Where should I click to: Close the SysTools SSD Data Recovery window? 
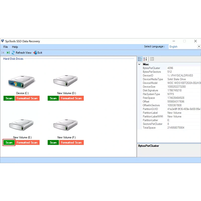click(195, 41)
